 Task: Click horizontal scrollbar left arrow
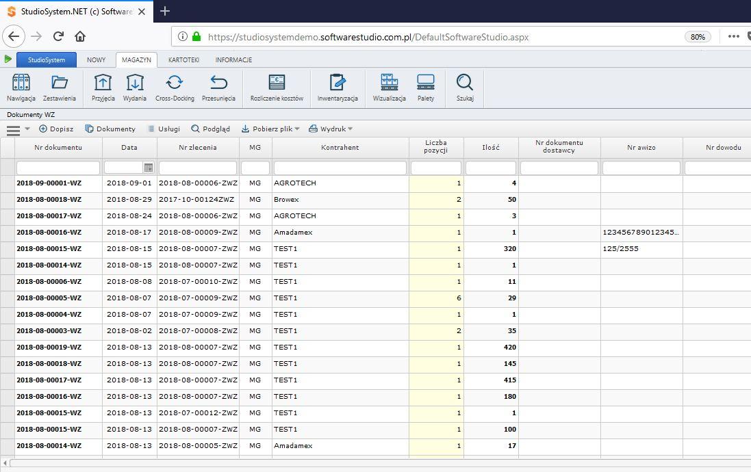point(5,463)
